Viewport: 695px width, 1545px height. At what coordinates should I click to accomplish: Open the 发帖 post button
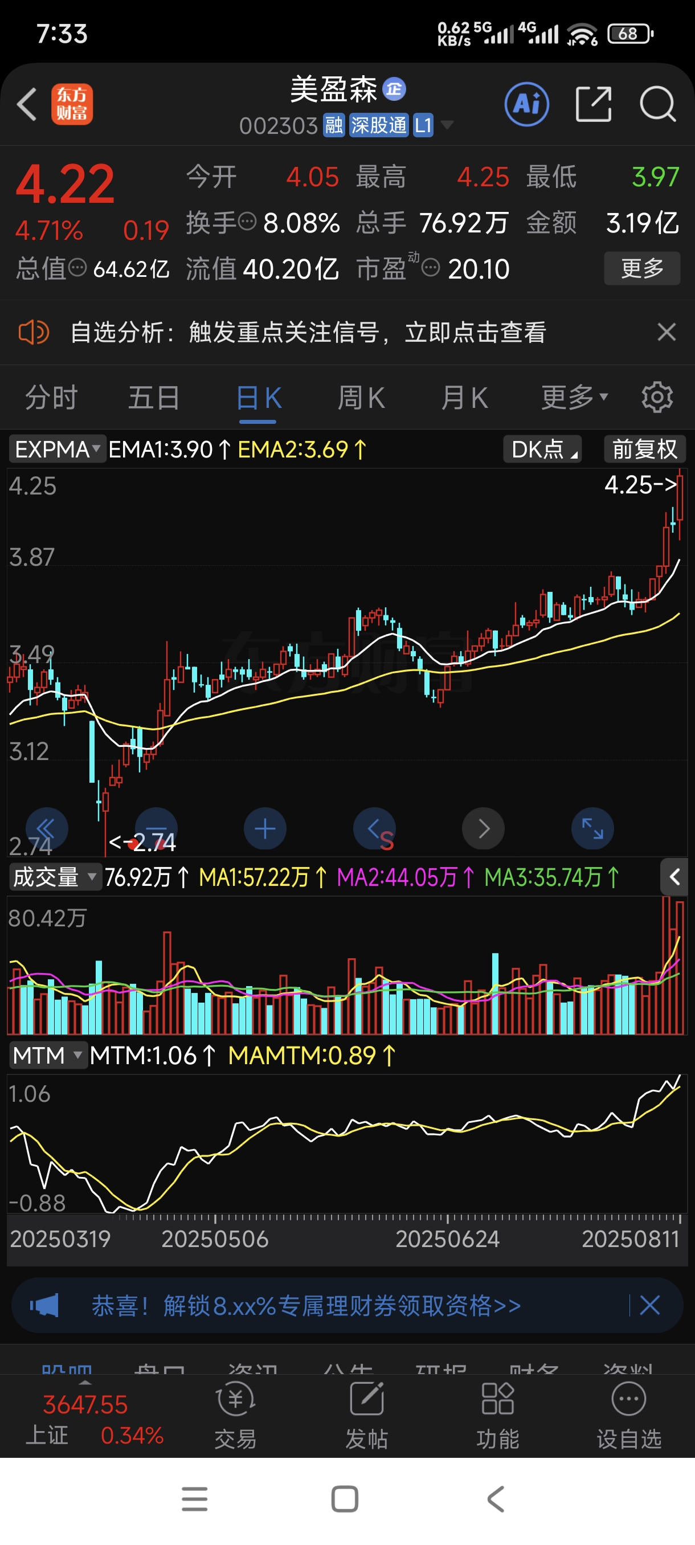pos(366,1417)
